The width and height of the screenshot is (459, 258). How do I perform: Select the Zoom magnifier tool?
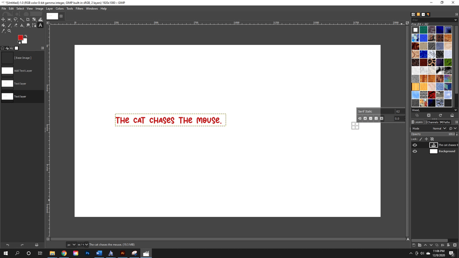pyautogui.click(x=9, y=31)
